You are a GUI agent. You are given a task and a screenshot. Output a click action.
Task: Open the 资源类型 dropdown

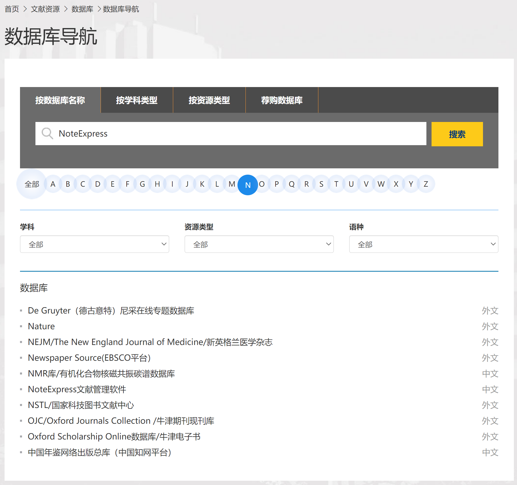(x=259, y=244)
